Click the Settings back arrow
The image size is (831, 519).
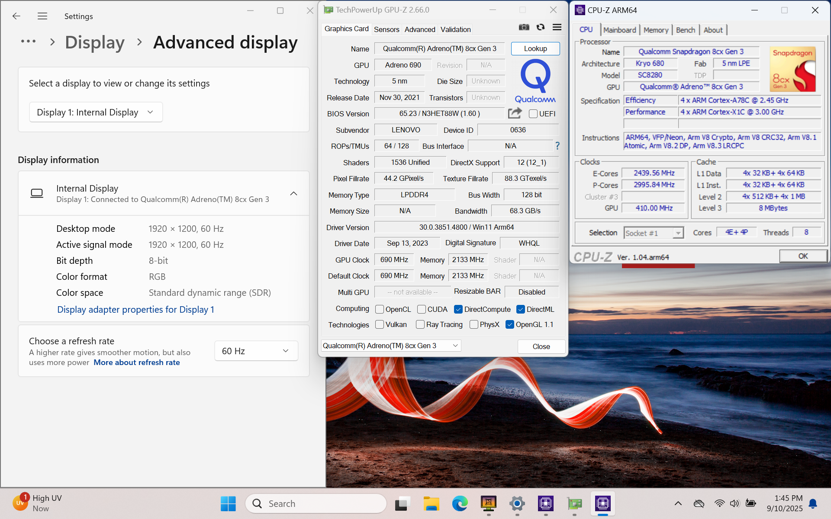(x=16, y=16)
